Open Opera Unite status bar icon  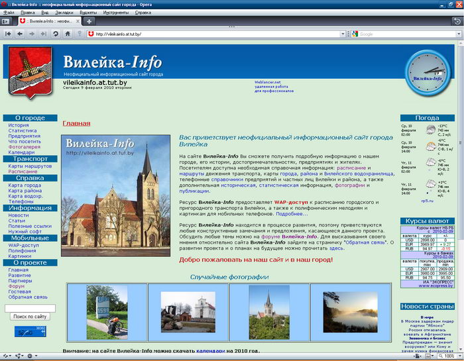pos(19,356)
